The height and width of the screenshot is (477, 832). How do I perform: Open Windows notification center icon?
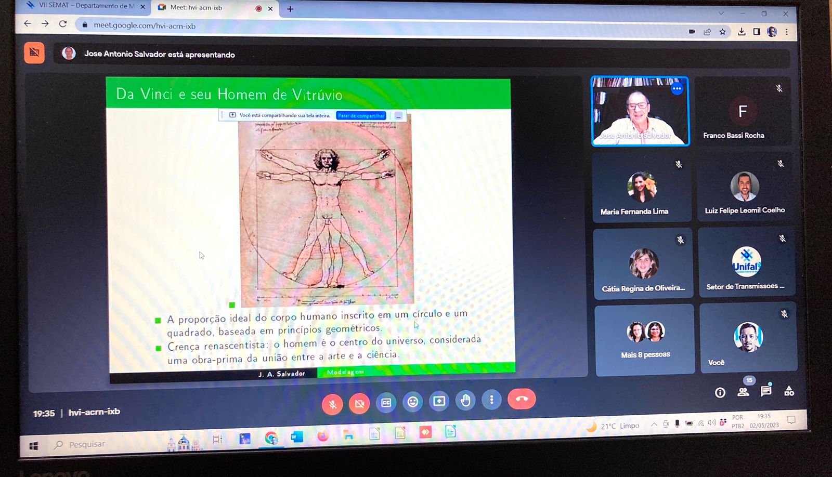coord(791,419)
